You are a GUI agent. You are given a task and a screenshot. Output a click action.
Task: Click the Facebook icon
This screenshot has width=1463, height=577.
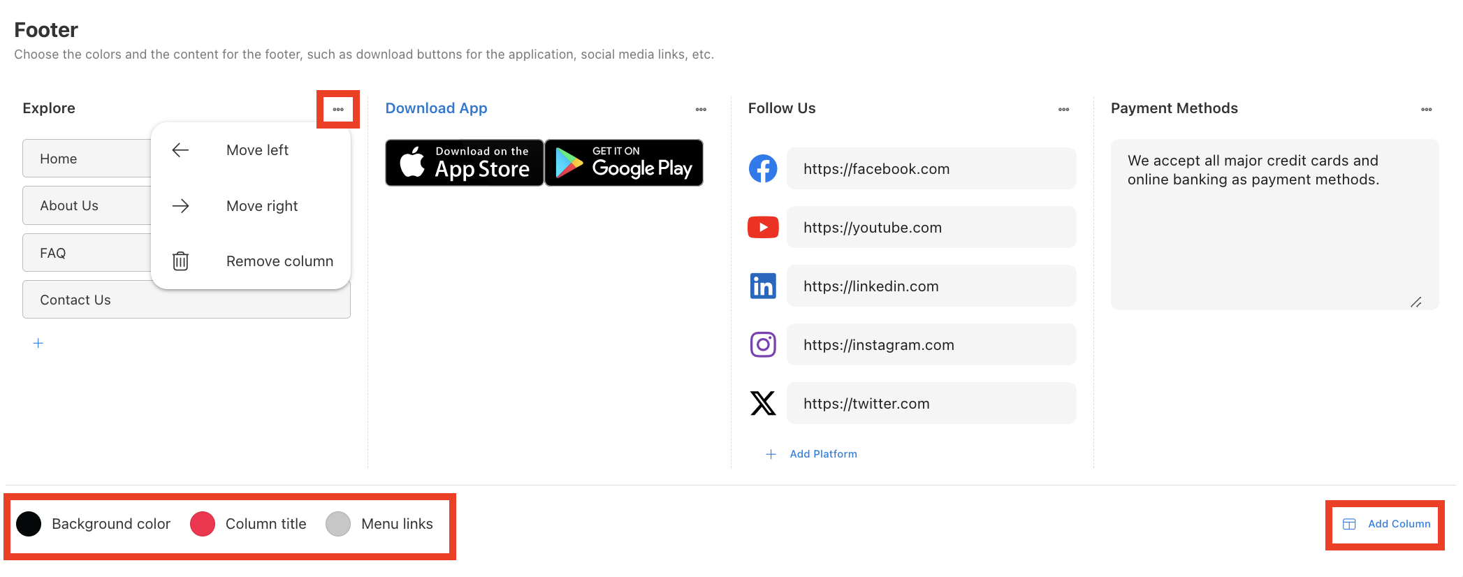(x=763, y=168)
